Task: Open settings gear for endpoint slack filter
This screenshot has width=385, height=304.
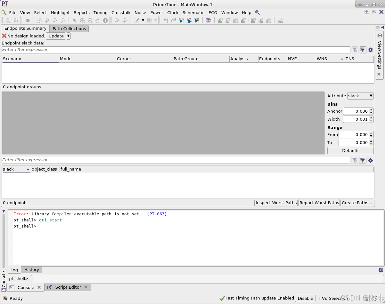Action: coord(371,50)
